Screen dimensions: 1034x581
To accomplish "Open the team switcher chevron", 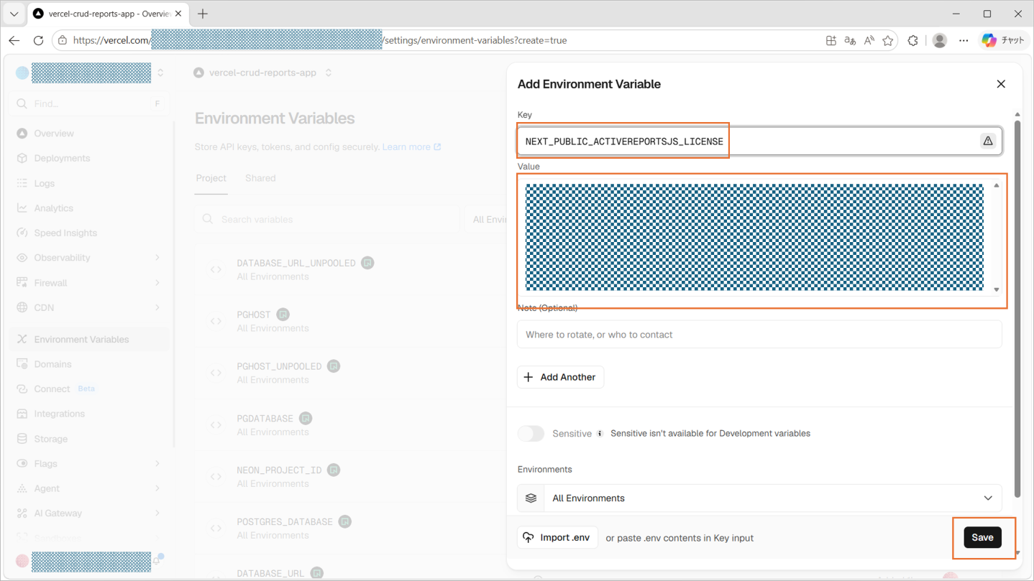I will pos(160,73).
